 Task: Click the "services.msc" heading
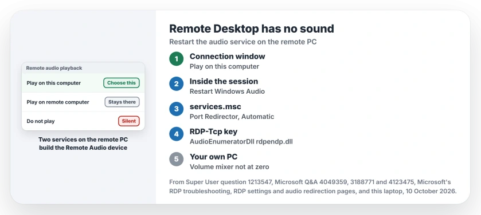(216, 106)
